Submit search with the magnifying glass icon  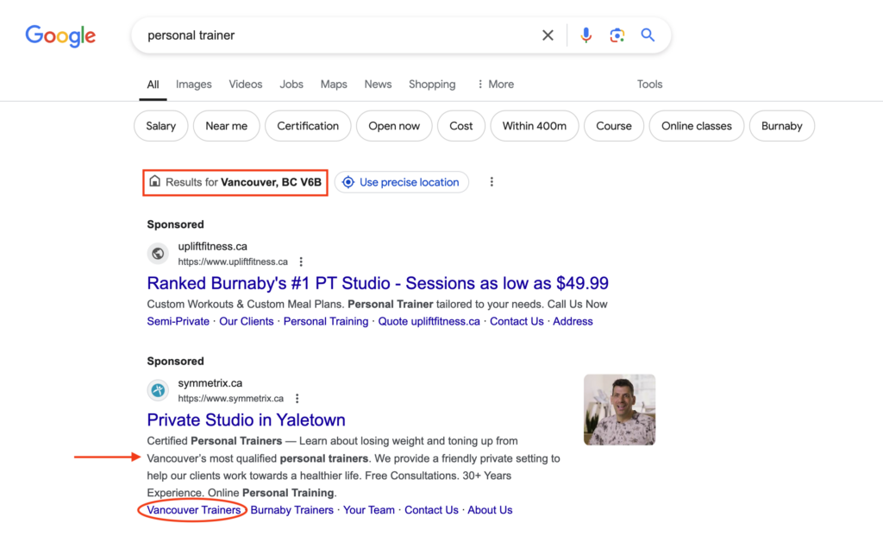tap(648, 35)
